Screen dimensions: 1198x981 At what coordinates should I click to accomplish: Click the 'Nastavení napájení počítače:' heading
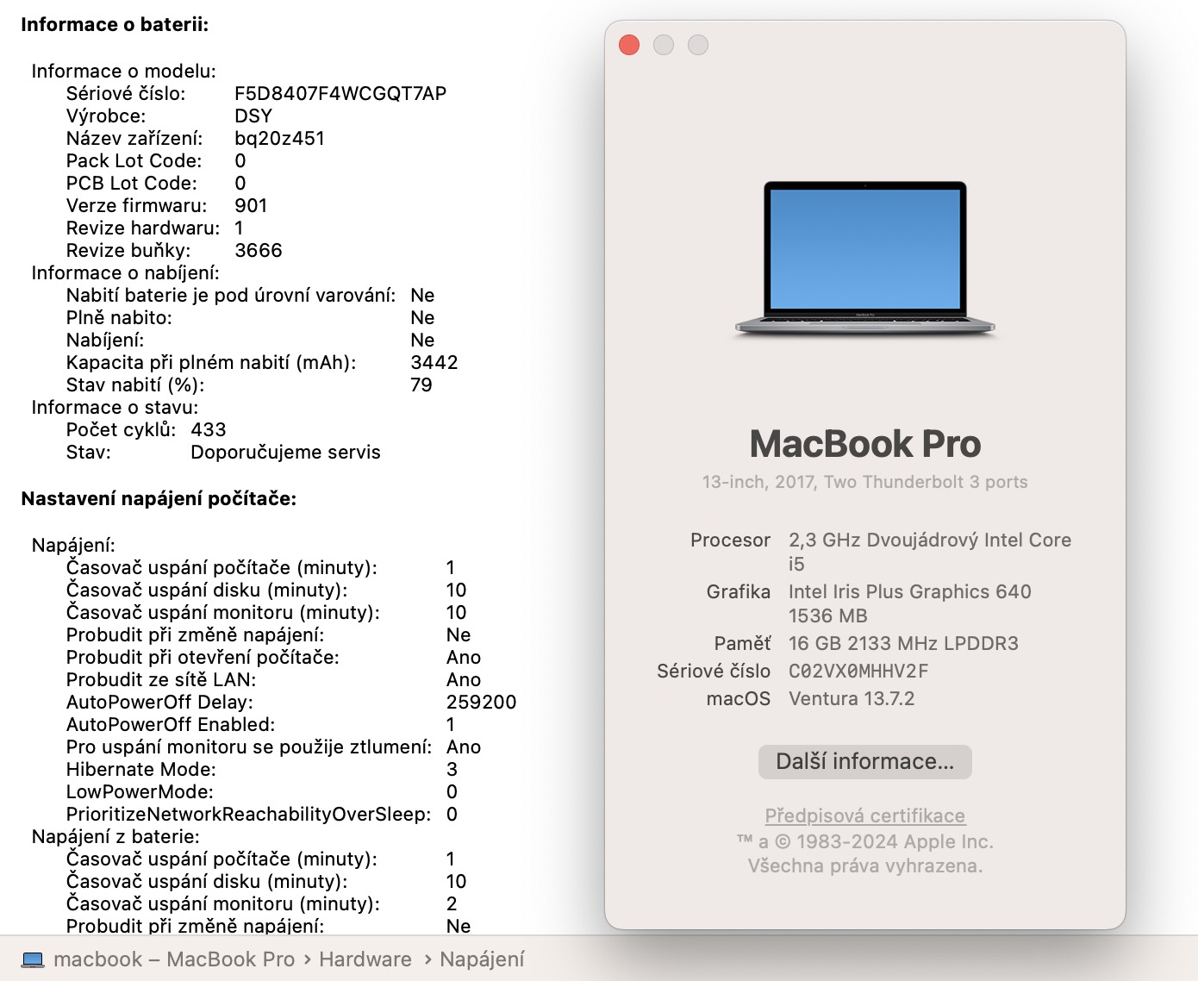(159, 499)
